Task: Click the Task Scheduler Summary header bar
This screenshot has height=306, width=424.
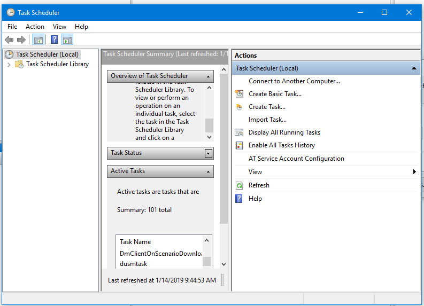Action: [165, 57]
